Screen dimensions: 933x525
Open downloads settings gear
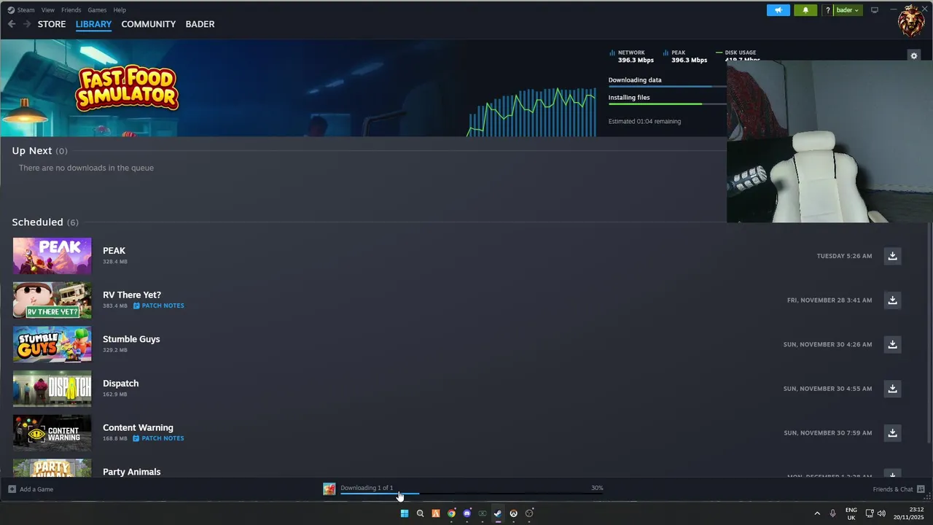pos(914,55)
